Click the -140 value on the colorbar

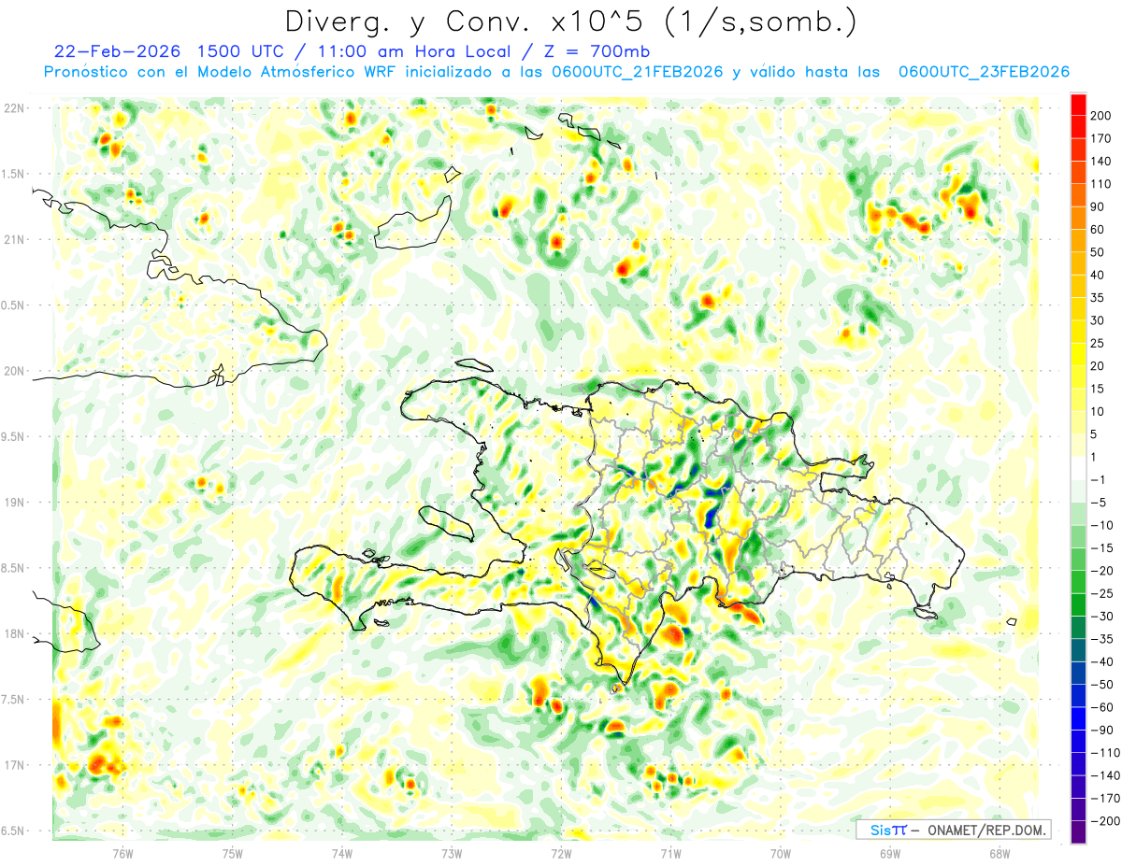pyautogui.click(x=1105, y=775)
